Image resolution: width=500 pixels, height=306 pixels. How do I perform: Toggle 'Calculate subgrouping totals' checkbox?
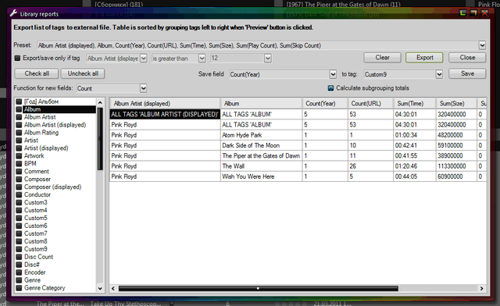(x=330, y=88)
